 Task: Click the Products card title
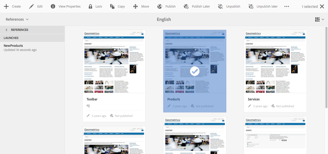click(174, 99)
